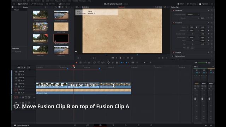Select the Master bin in the sidebar

click(17, 10)
